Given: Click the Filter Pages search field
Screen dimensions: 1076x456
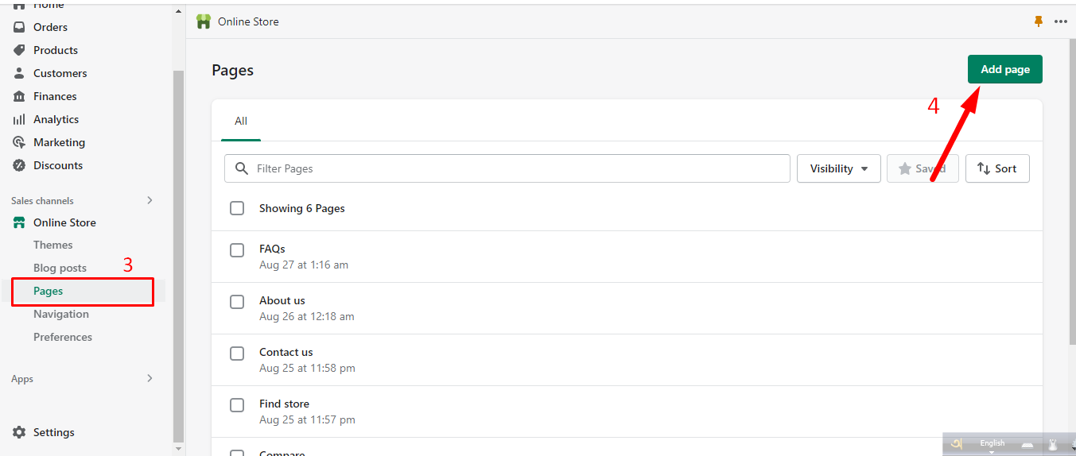Looking at the screenshot, I should (517, 168).
